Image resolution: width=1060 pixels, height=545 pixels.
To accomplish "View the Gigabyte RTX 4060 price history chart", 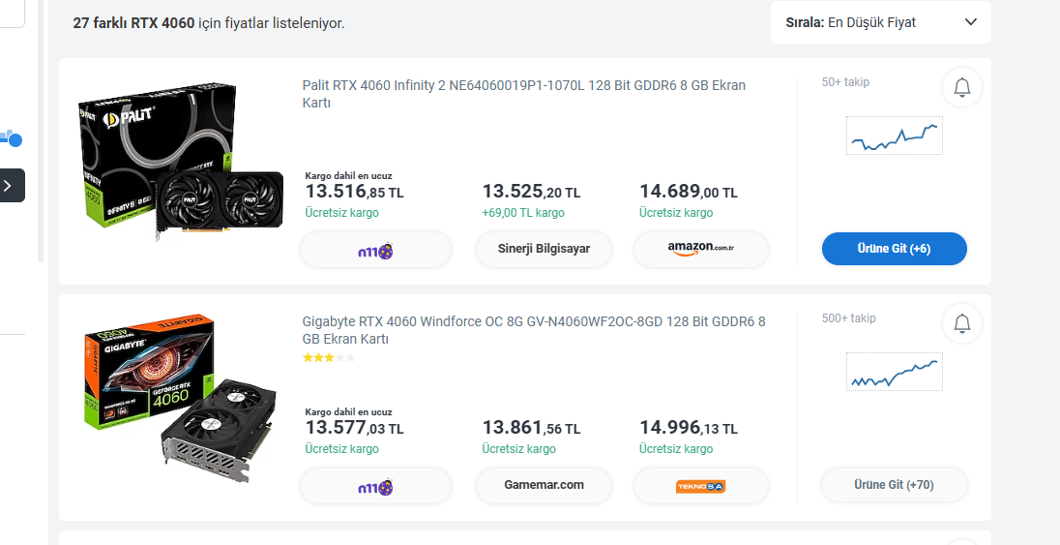I will 894,373.
